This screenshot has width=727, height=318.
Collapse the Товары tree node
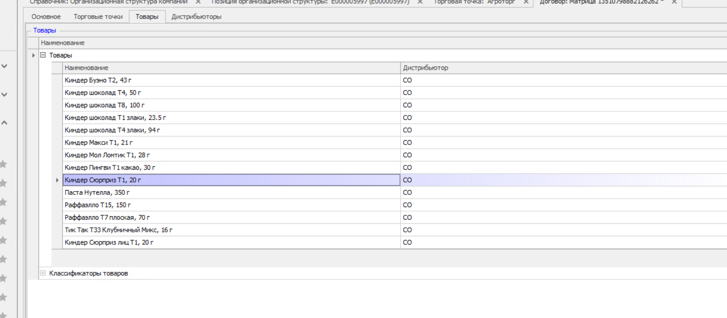tap(43, 55)
